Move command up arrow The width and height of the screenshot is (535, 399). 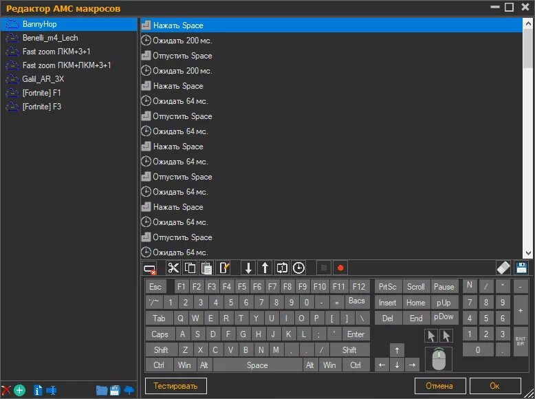[265, 268]
